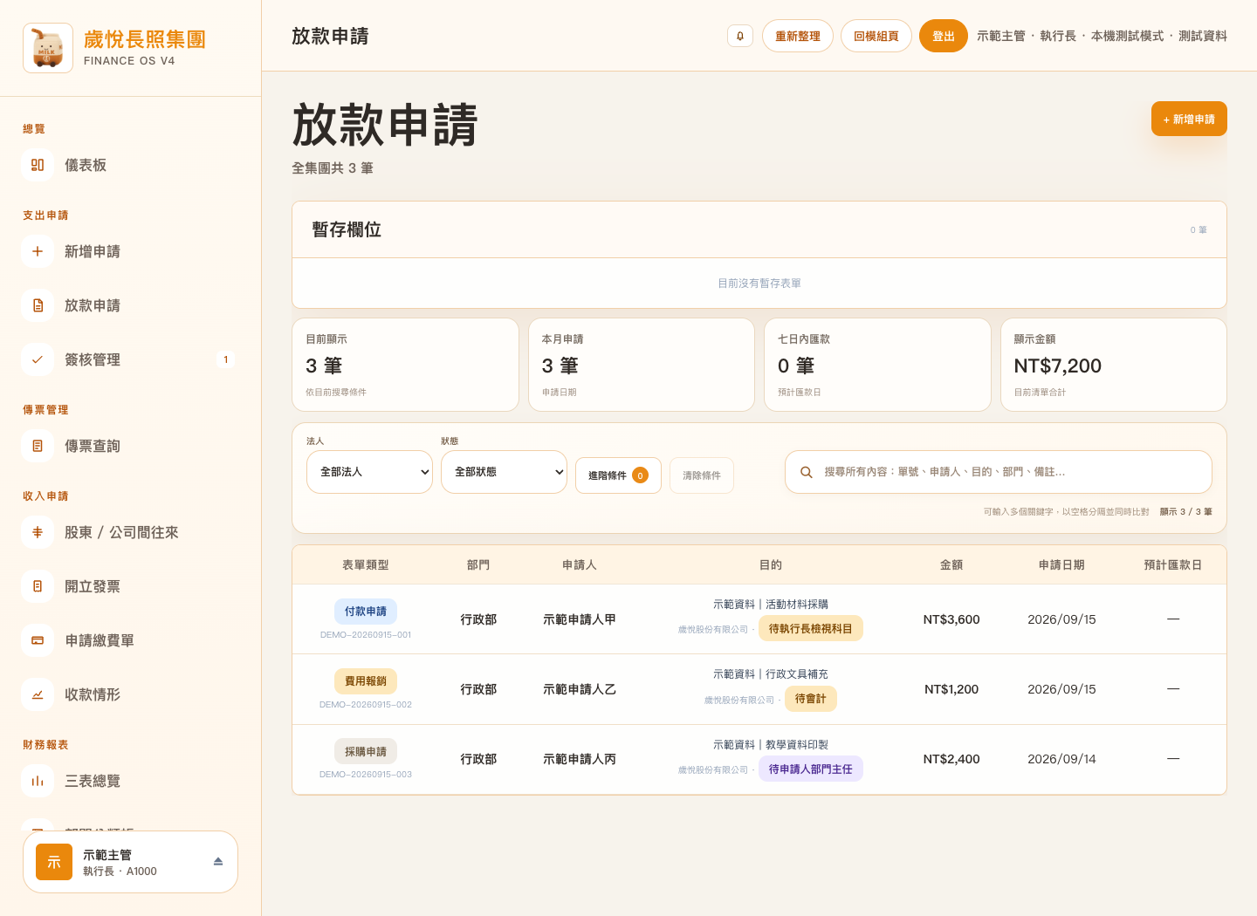Click the 登出 logout button
The image size is (1257, 916).
(x=944, y=36)
